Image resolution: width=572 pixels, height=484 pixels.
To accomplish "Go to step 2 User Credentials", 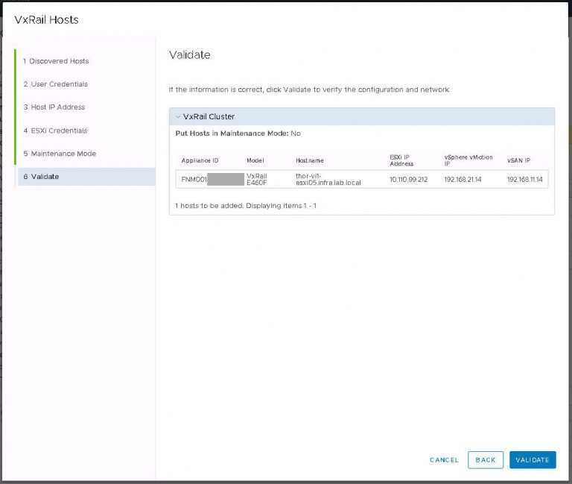I will (56, 84).
